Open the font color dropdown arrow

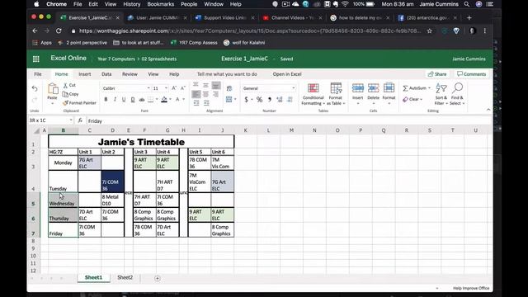tap(183, 99)
